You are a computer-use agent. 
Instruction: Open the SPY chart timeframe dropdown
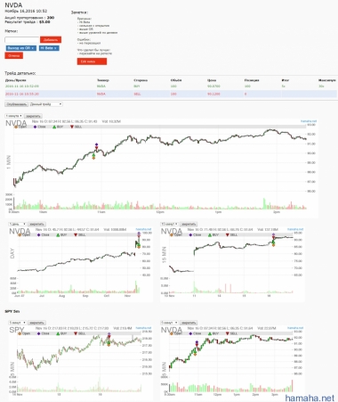click(18, 323)
